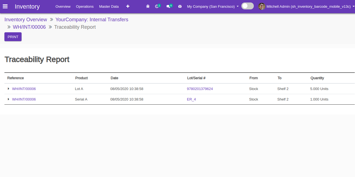Open My Company (San Francisco) dropdown
Viewport: 355px width, 177px height.
pyautogui.click(x=213, y=6)
